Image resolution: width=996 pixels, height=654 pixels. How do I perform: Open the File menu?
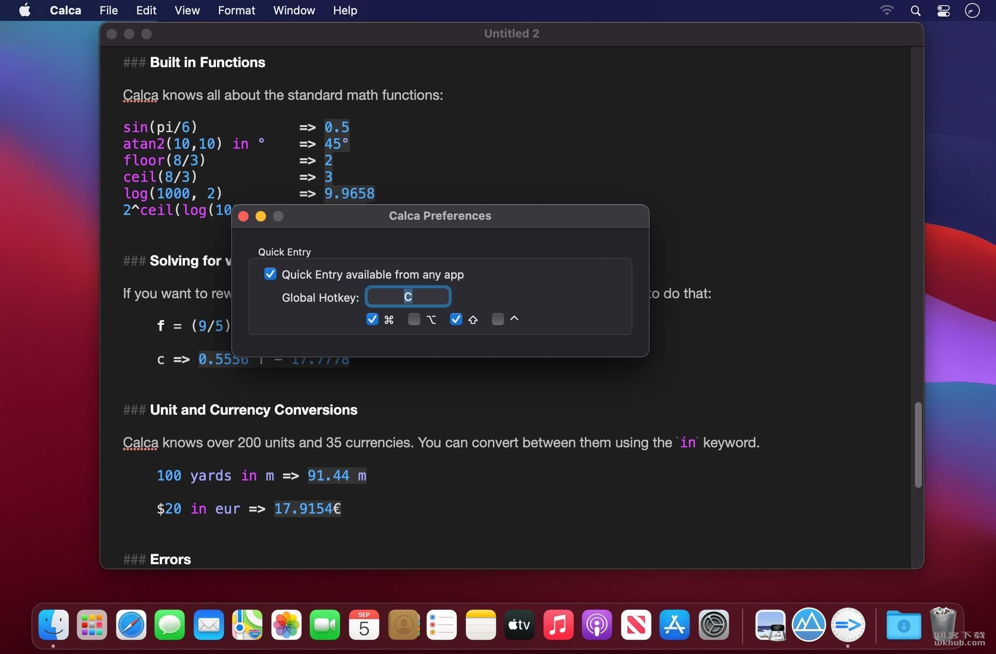[109, 10]
